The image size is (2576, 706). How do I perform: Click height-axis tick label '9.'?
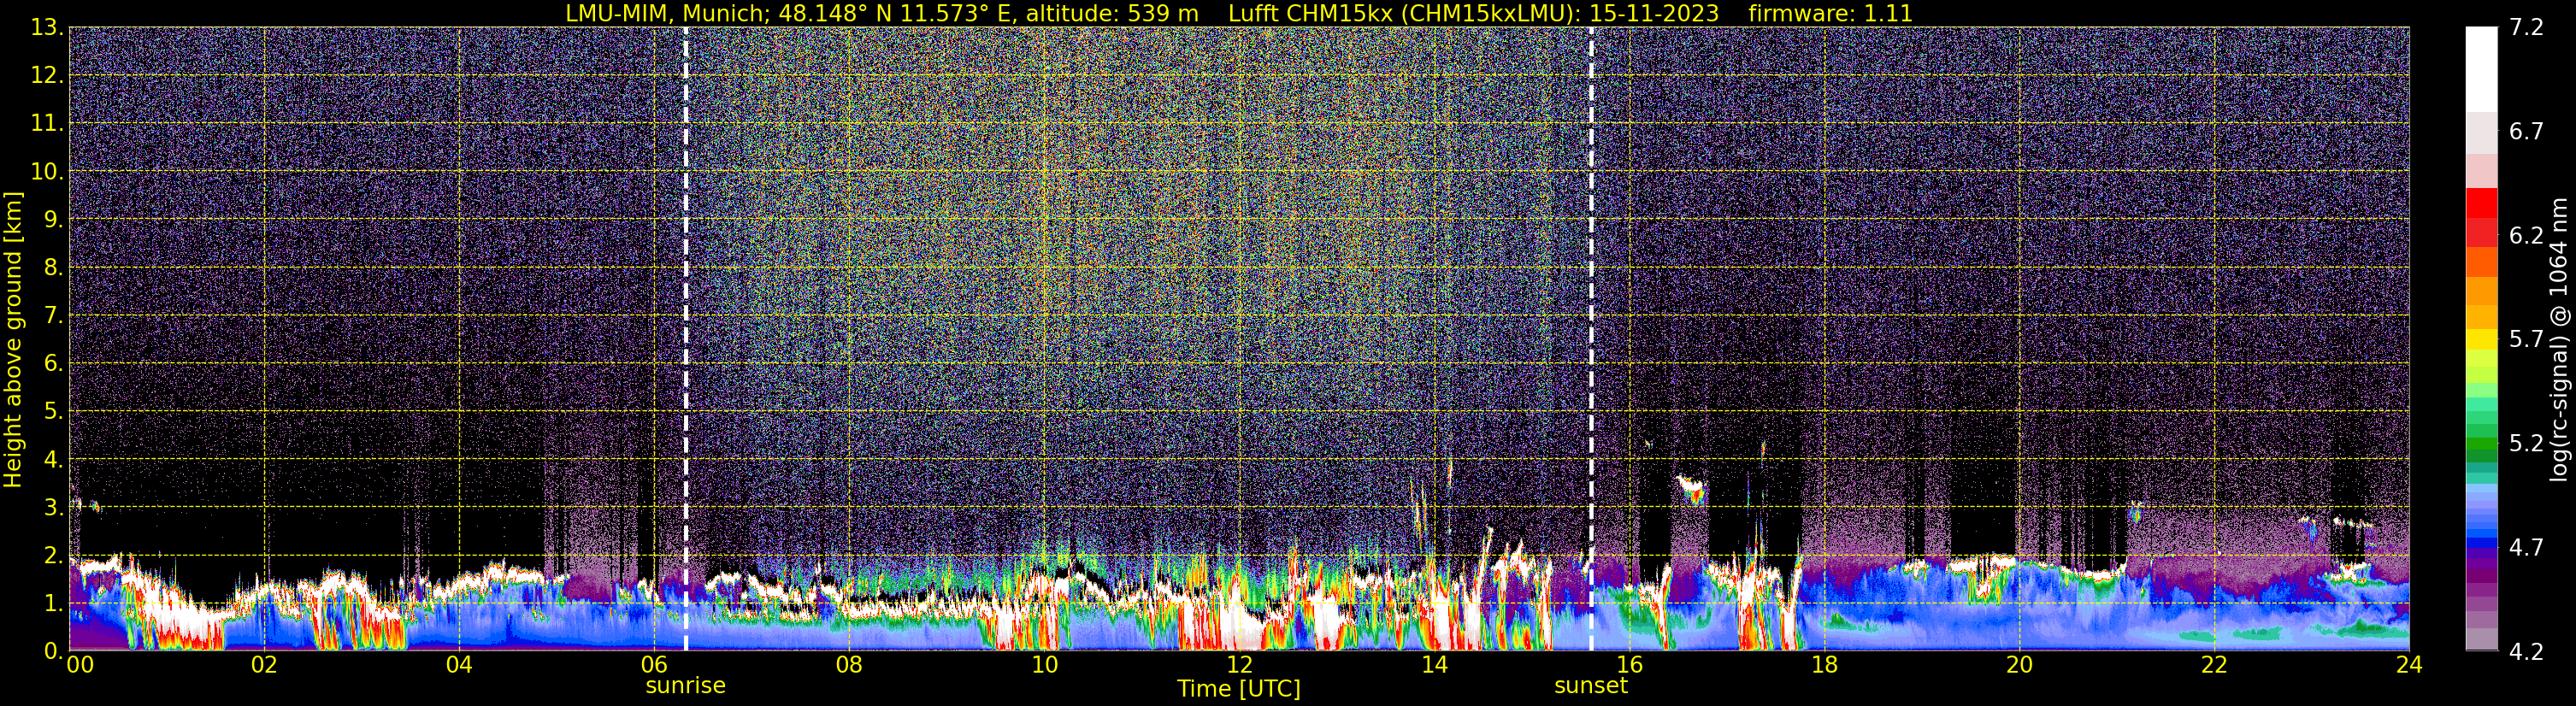[53, 220]
